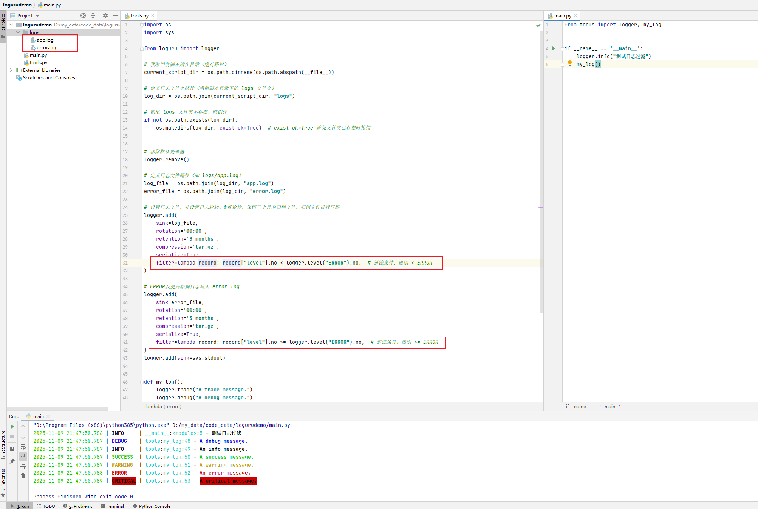Screen dimensions: 758x509
Task: Collapse the logs folder
Action: pyautogui.click(x=18, y=32)
